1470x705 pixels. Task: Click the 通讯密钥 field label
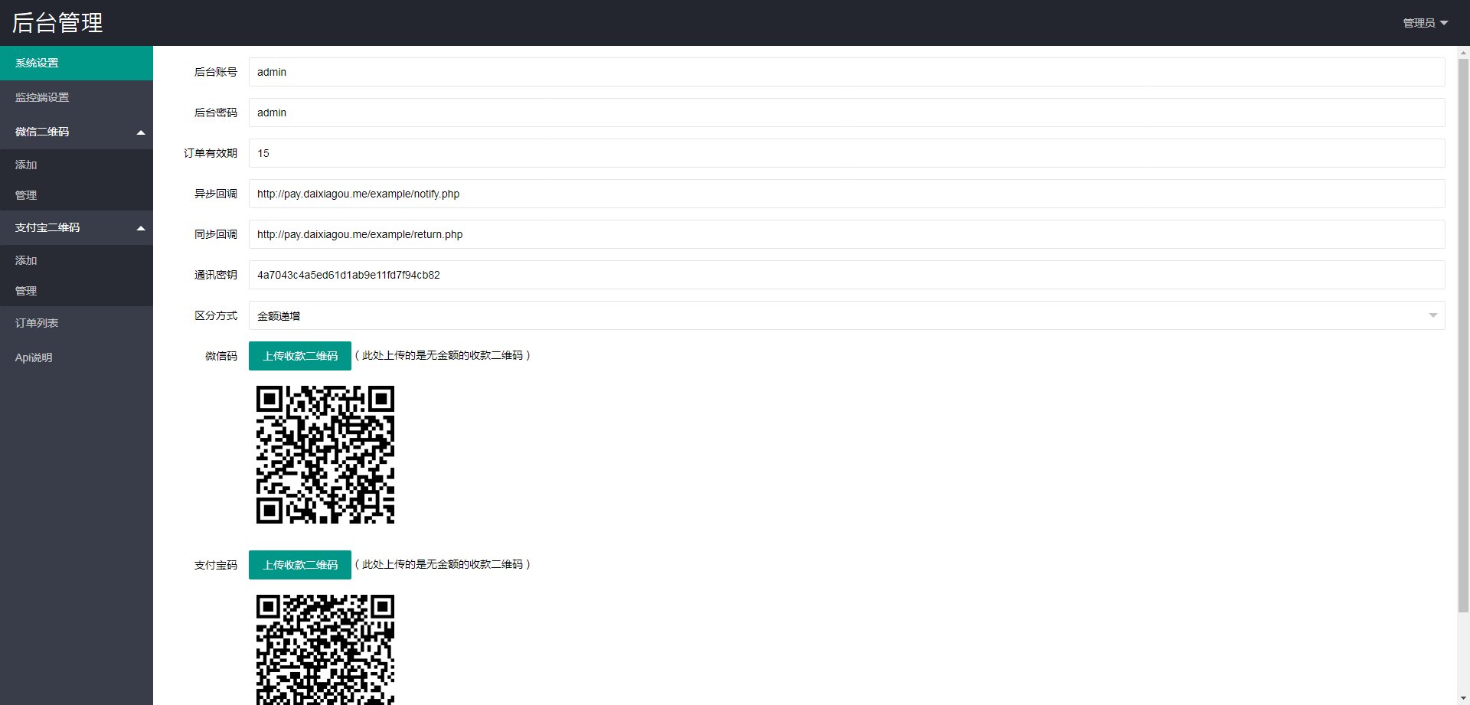click(216, 275)
